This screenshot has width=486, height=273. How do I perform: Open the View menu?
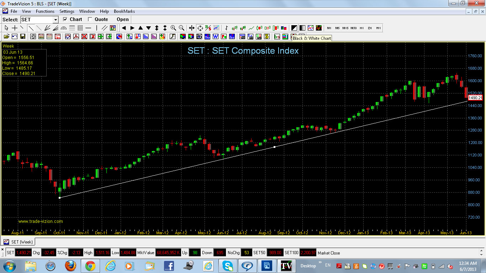tap(26, 11)
